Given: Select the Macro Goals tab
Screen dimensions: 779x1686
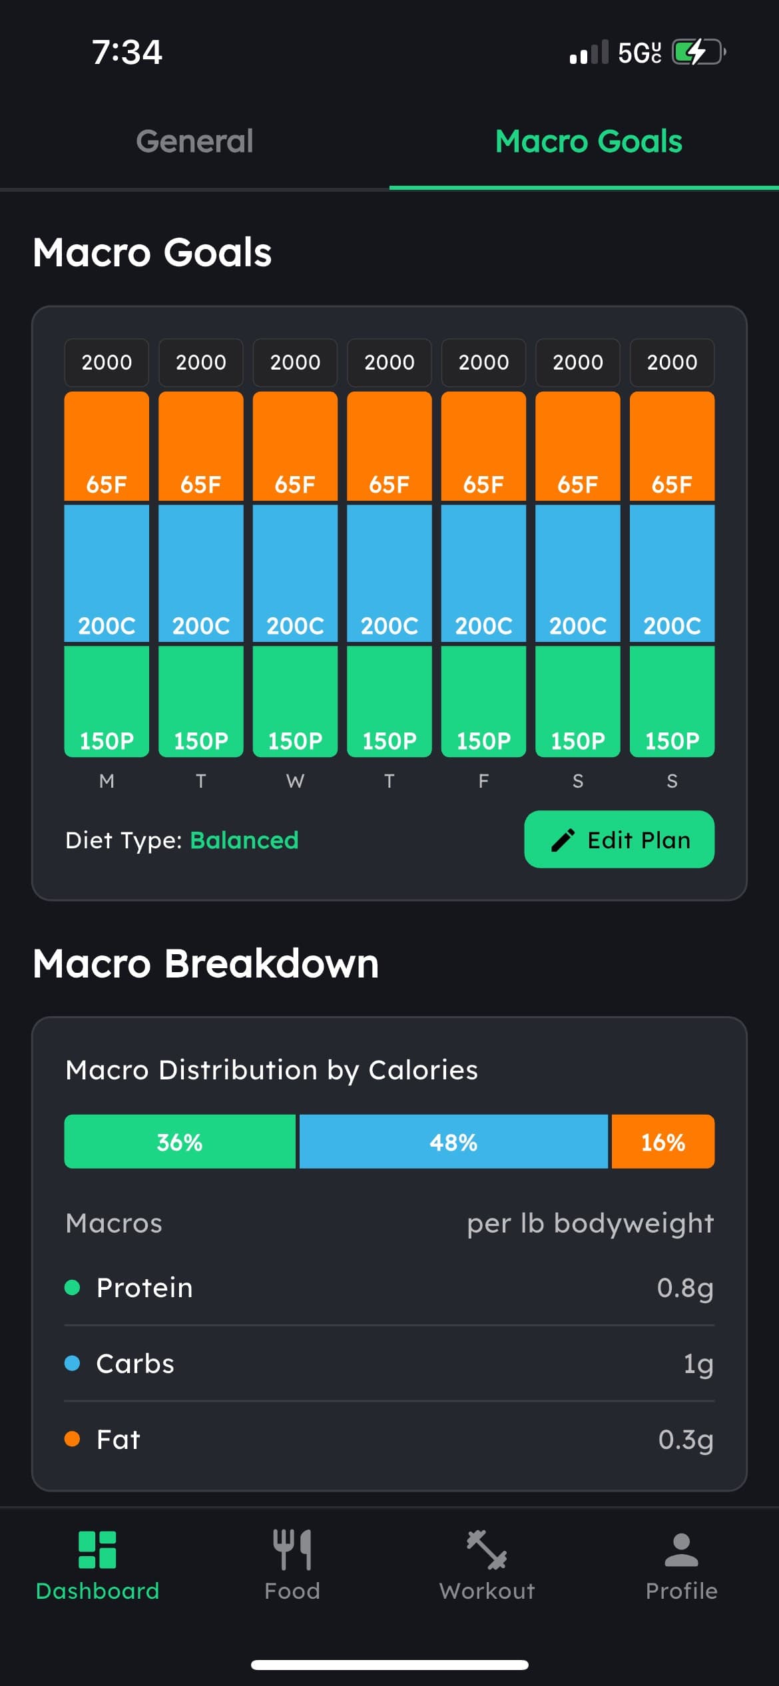Looking at the screenshot, I should click(589, 141).
